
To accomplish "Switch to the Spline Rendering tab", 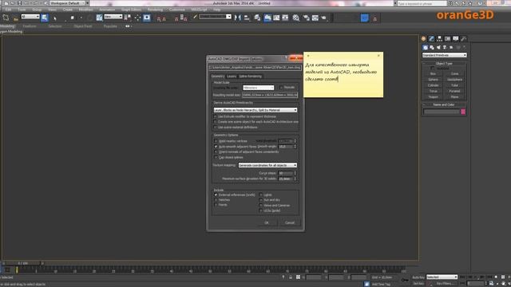I will [250, 77].
